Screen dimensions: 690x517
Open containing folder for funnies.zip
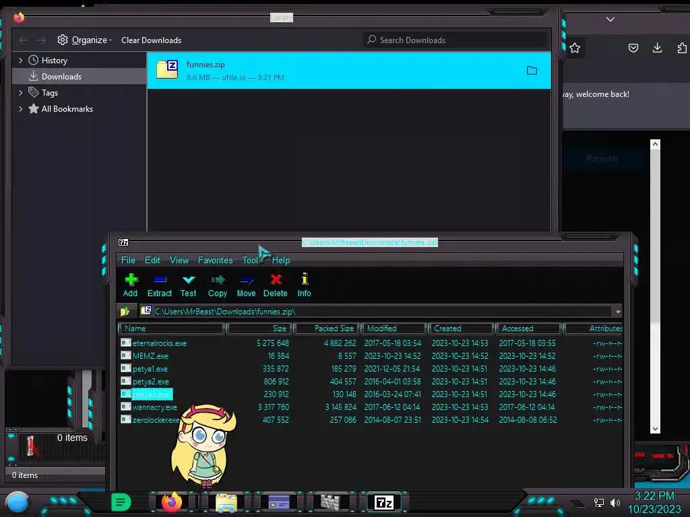point(532,70)
